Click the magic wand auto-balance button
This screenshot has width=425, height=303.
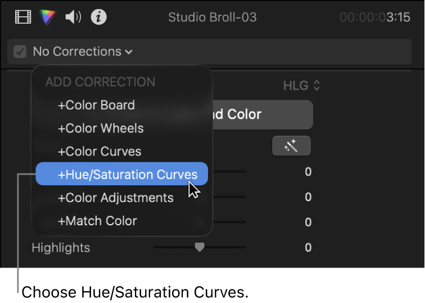(x=291, y=146)
